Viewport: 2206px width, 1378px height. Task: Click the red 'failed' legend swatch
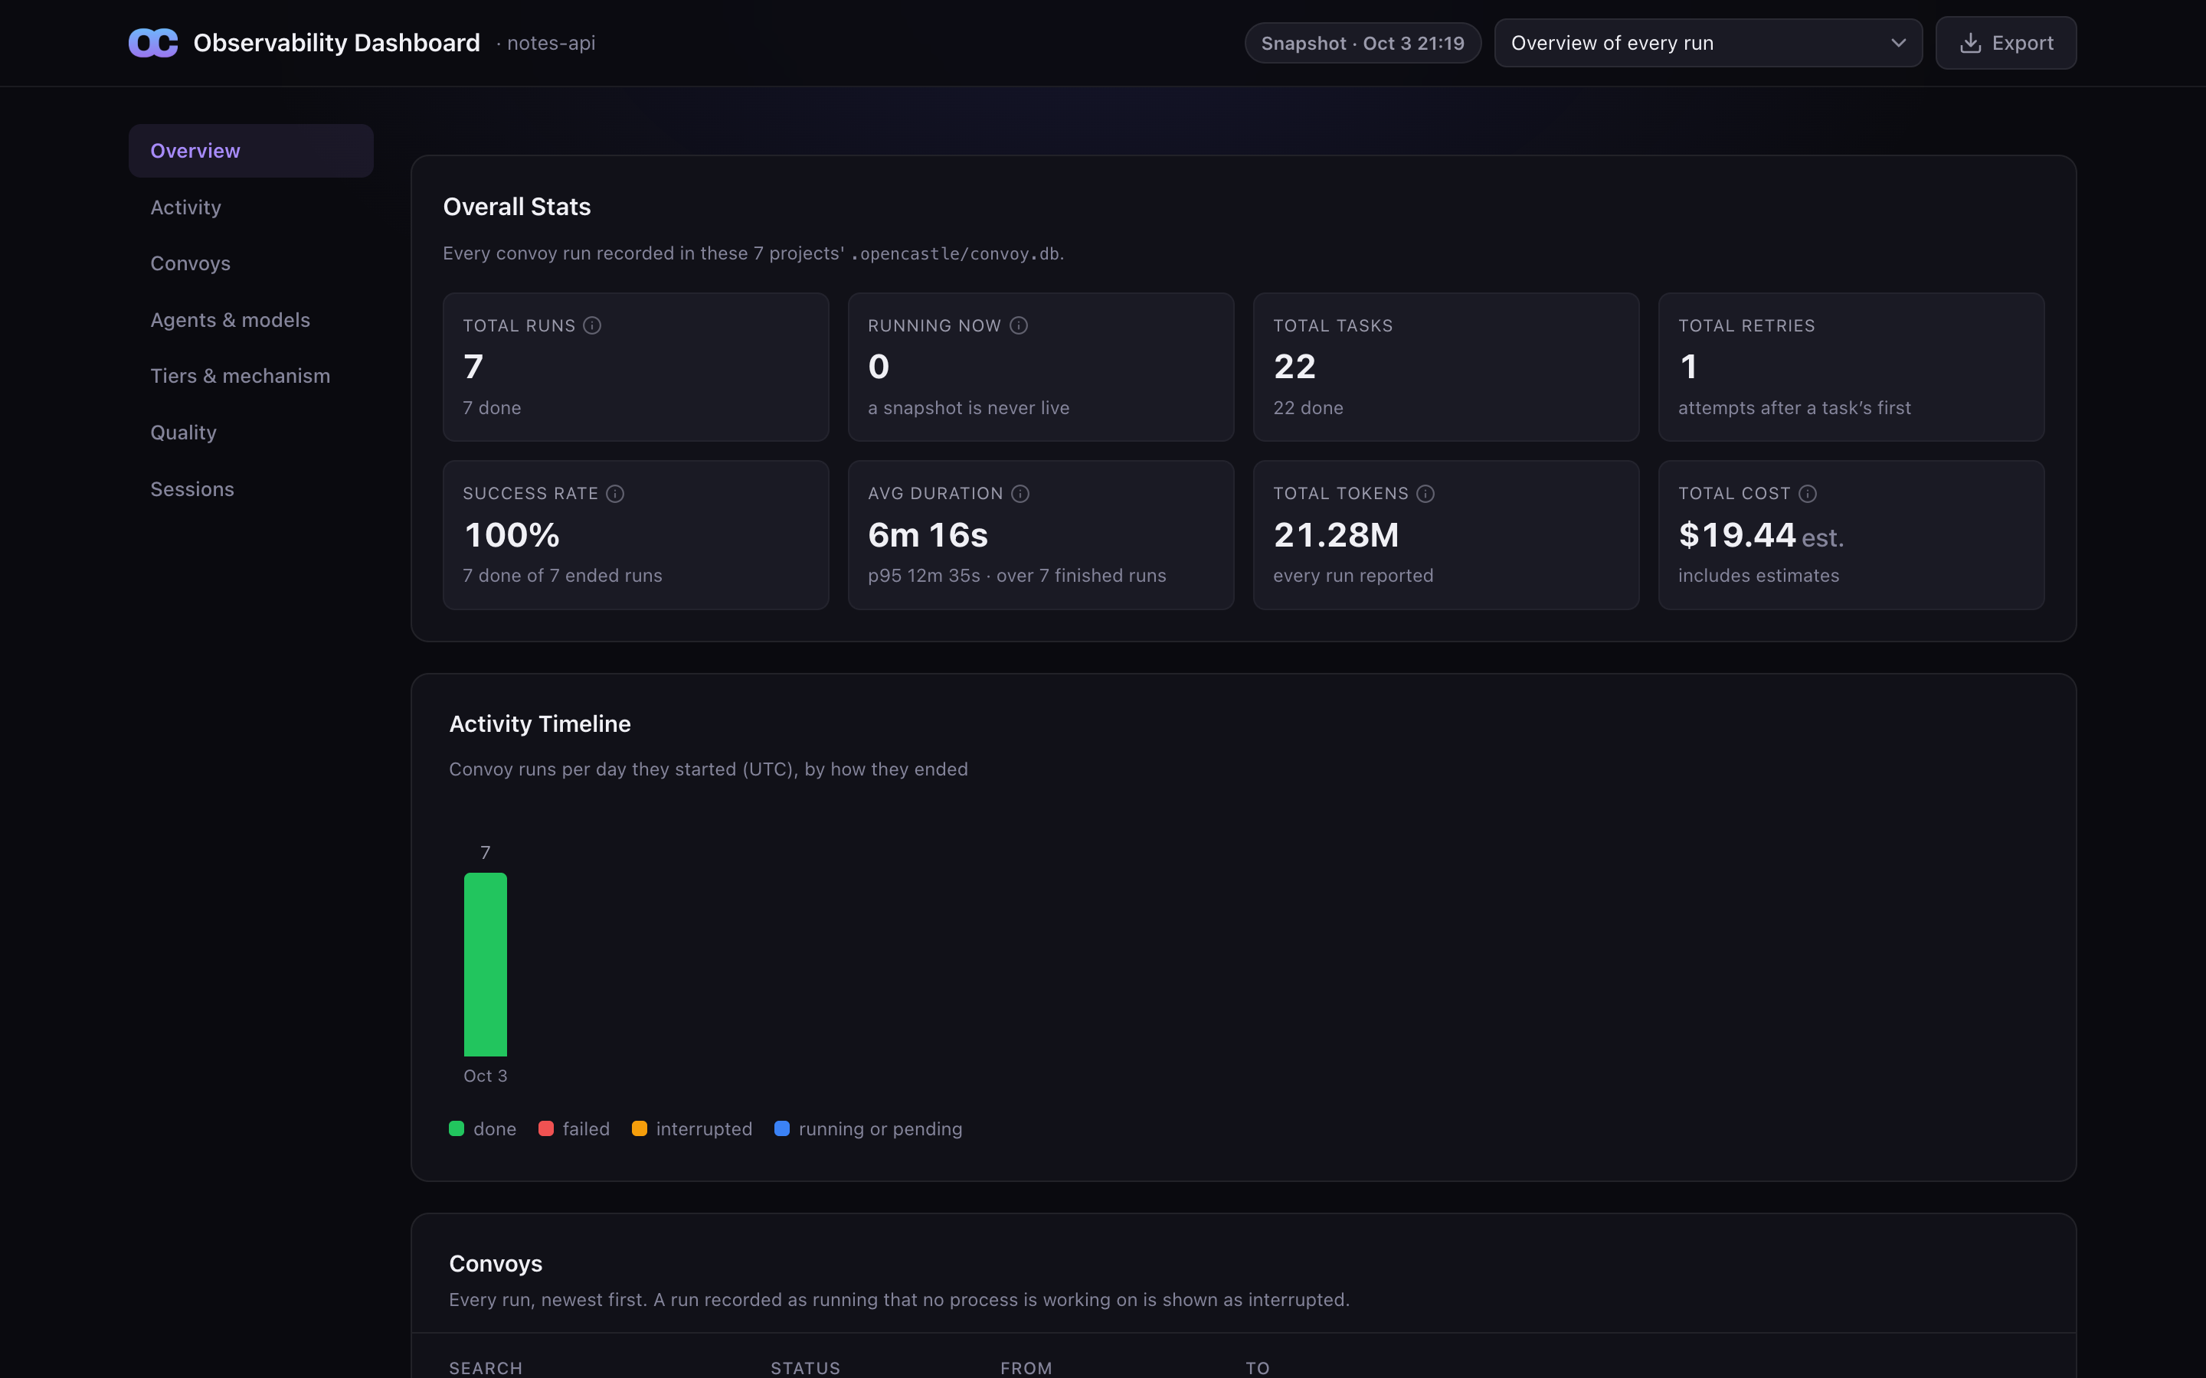(546, 1128)
